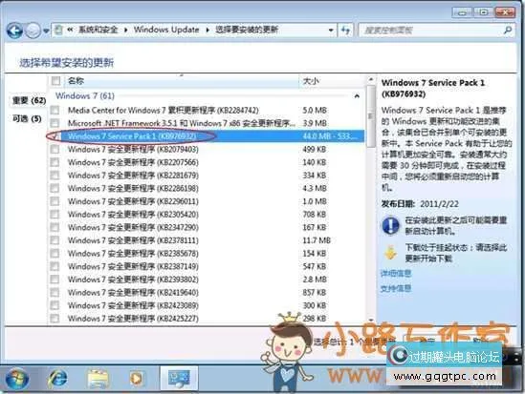Screen dimensions: 525x394
Task: Select the 系统和安全 breadcrumb
Action: pos(98,30)
